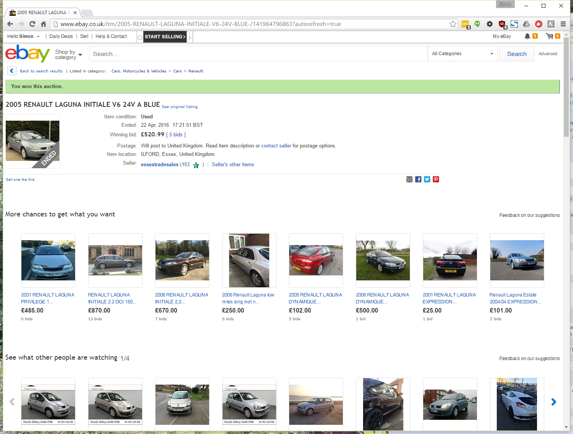Open the K extension icon
The width and height of the screenshot is (573, 434).
pos(551,24)
